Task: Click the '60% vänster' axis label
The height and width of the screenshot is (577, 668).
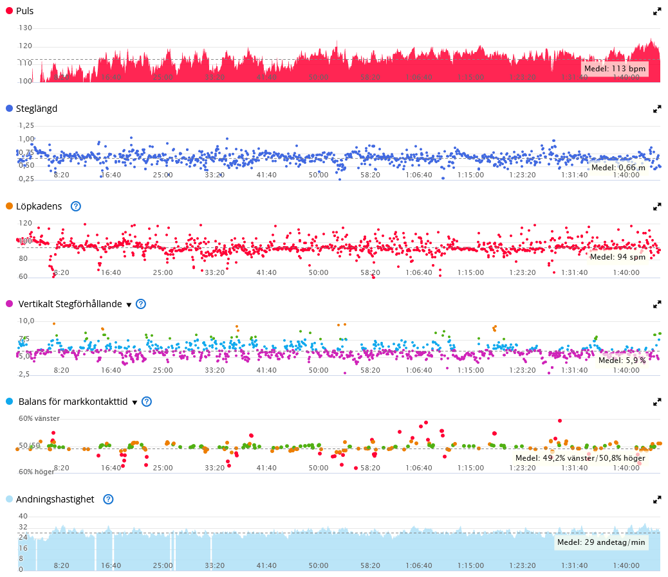Action: pos(39,418)
